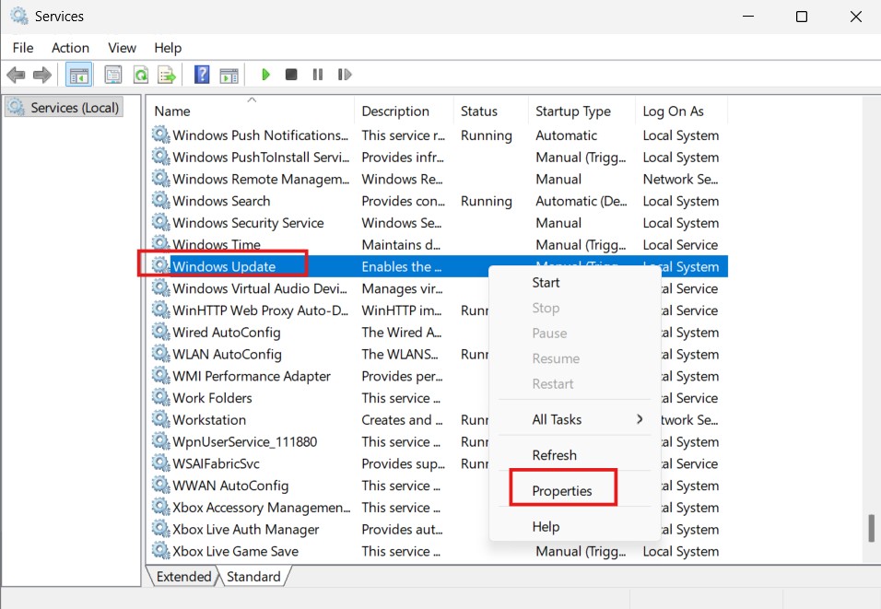Image resolution: width=881 pixels, height=609 pixels.
Task: Click 'Running' status of Windows Push Notifications
Action: coord(487,135)
